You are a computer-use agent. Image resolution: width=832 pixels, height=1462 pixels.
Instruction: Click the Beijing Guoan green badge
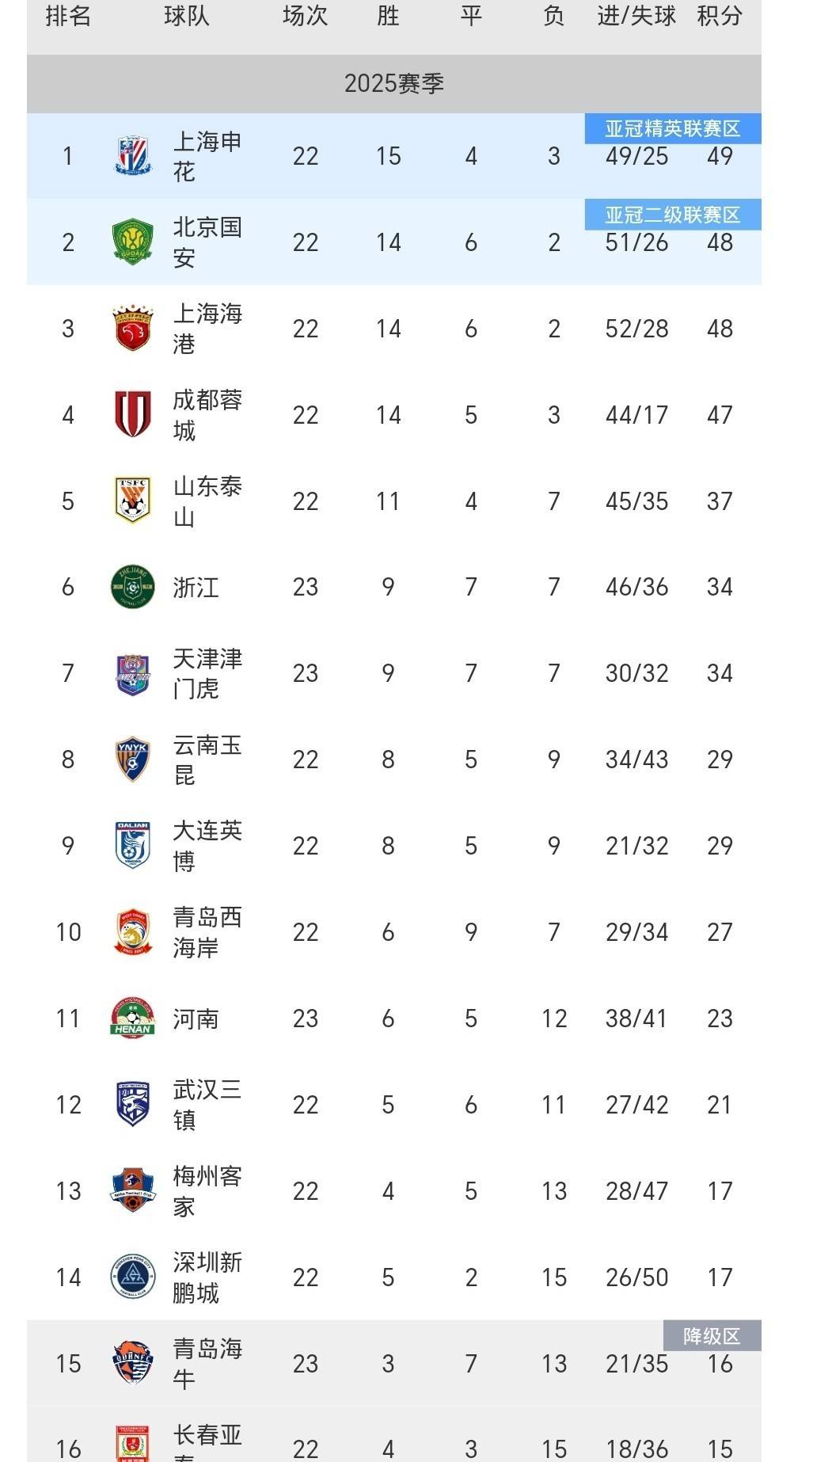tap(132, 242)
